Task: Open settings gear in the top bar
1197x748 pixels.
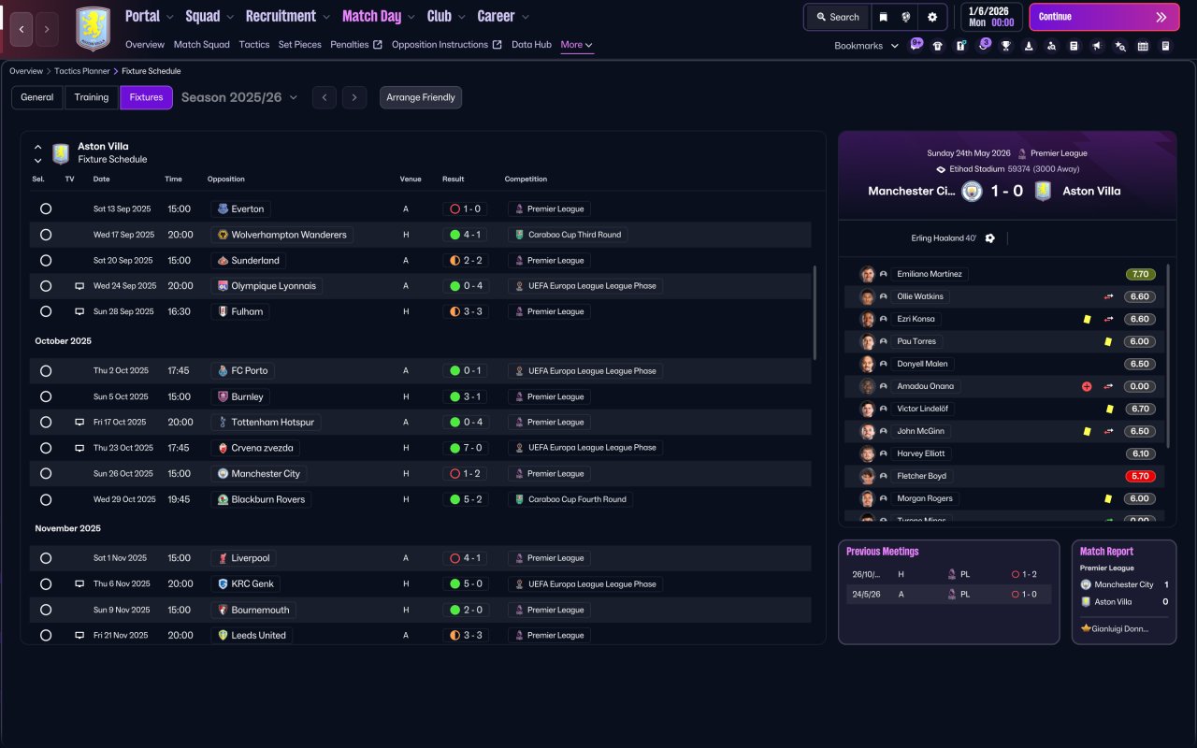Action: pos(932,17)
